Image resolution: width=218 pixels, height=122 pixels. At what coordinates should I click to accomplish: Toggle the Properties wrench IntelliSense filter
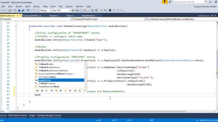click(42, 90)
